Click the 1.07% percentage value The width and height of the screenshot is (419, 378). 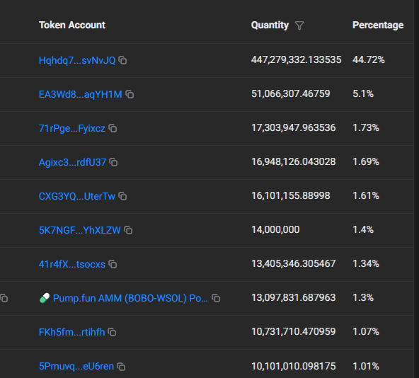click(x=366, y=331)
